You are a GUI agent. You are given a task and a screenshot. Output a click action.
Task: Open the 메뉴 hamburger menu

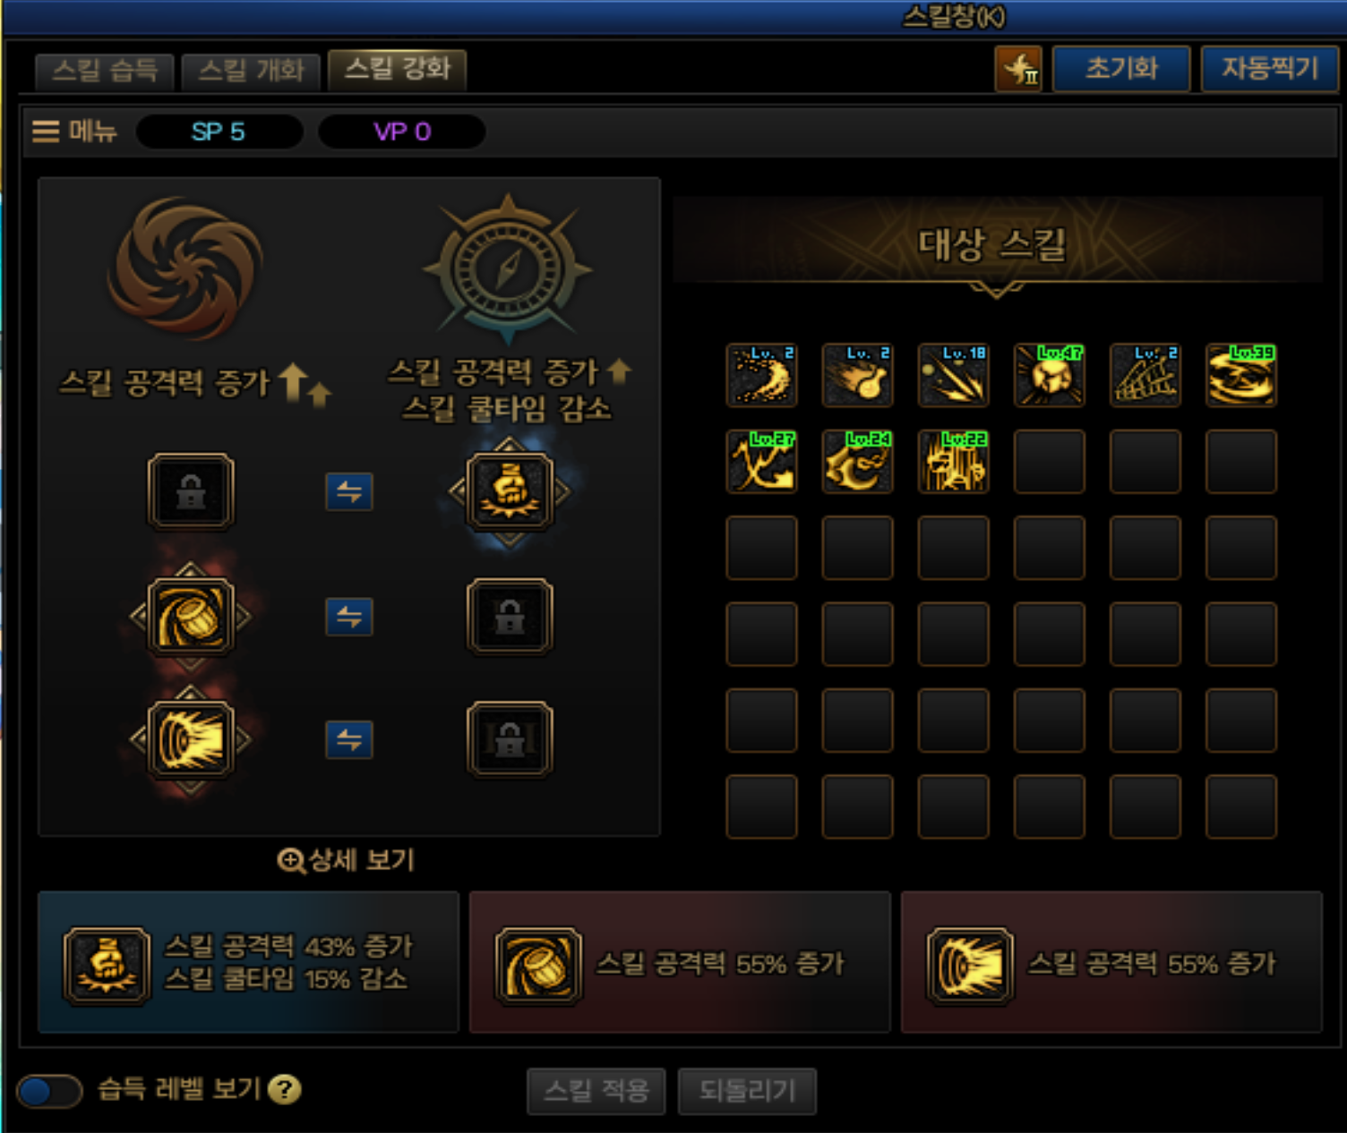coord(74,132)
